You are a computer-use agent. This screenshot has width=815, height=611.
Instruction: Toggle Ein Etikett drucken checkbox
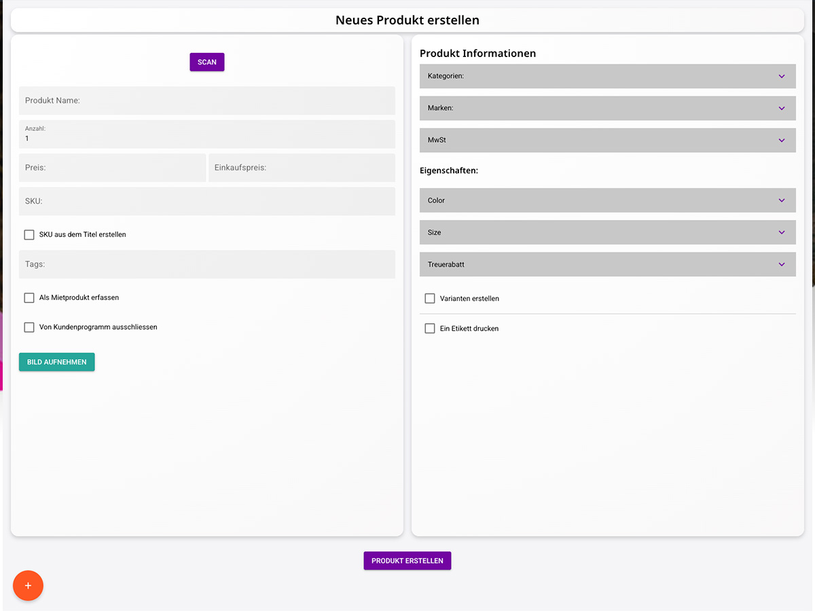click(430, 329)
